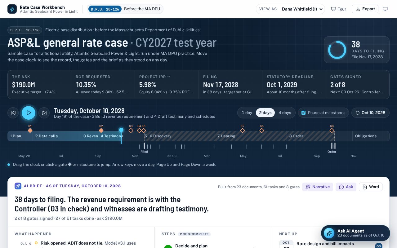Select the 7 Hearing phase segment

pos(251,136)
